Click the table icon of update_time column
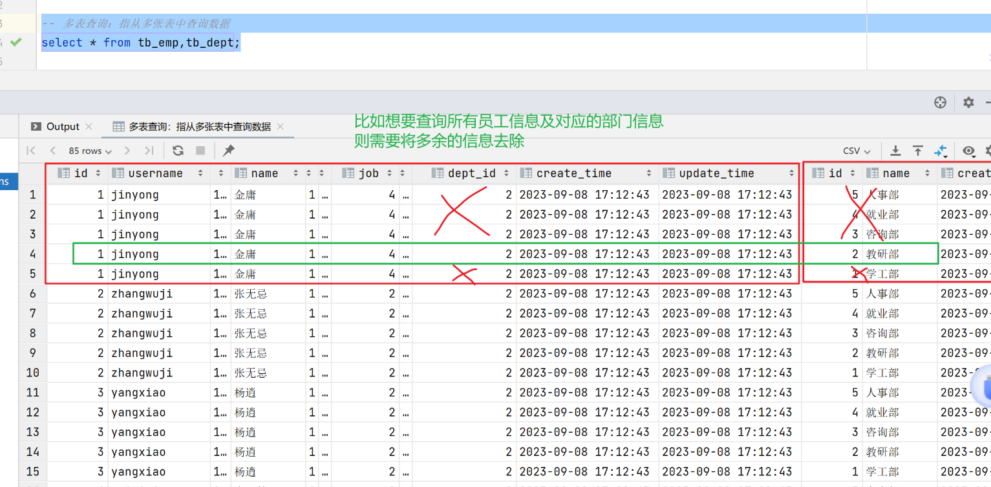991x487 pixels. [668, 173]
